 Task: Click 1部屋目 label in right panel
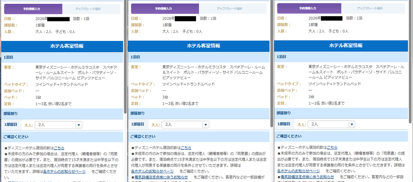click(284, 124)
